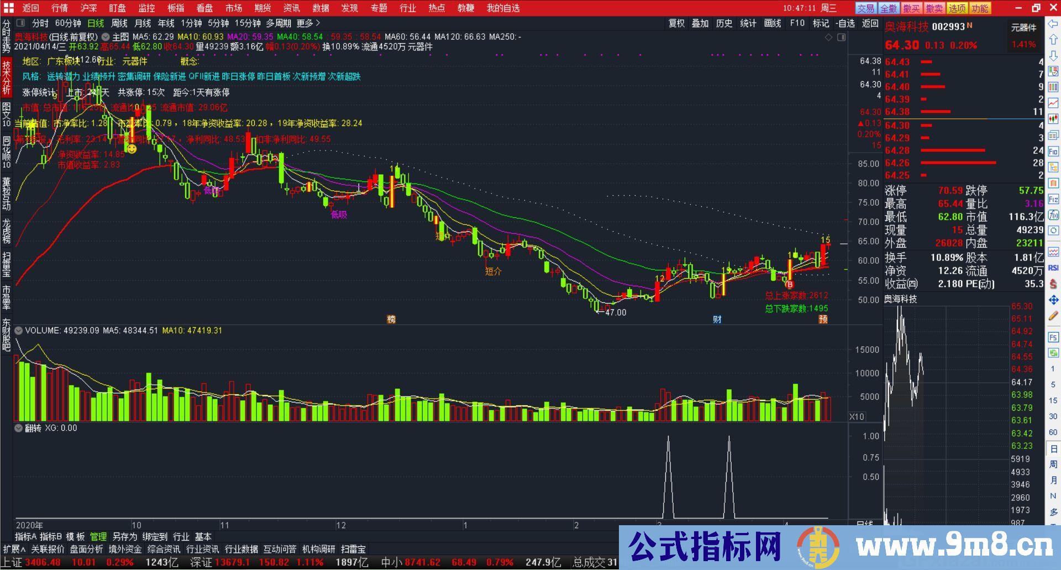
Task: Open the F10 company info icon
Action: (x=1053, y=151)
